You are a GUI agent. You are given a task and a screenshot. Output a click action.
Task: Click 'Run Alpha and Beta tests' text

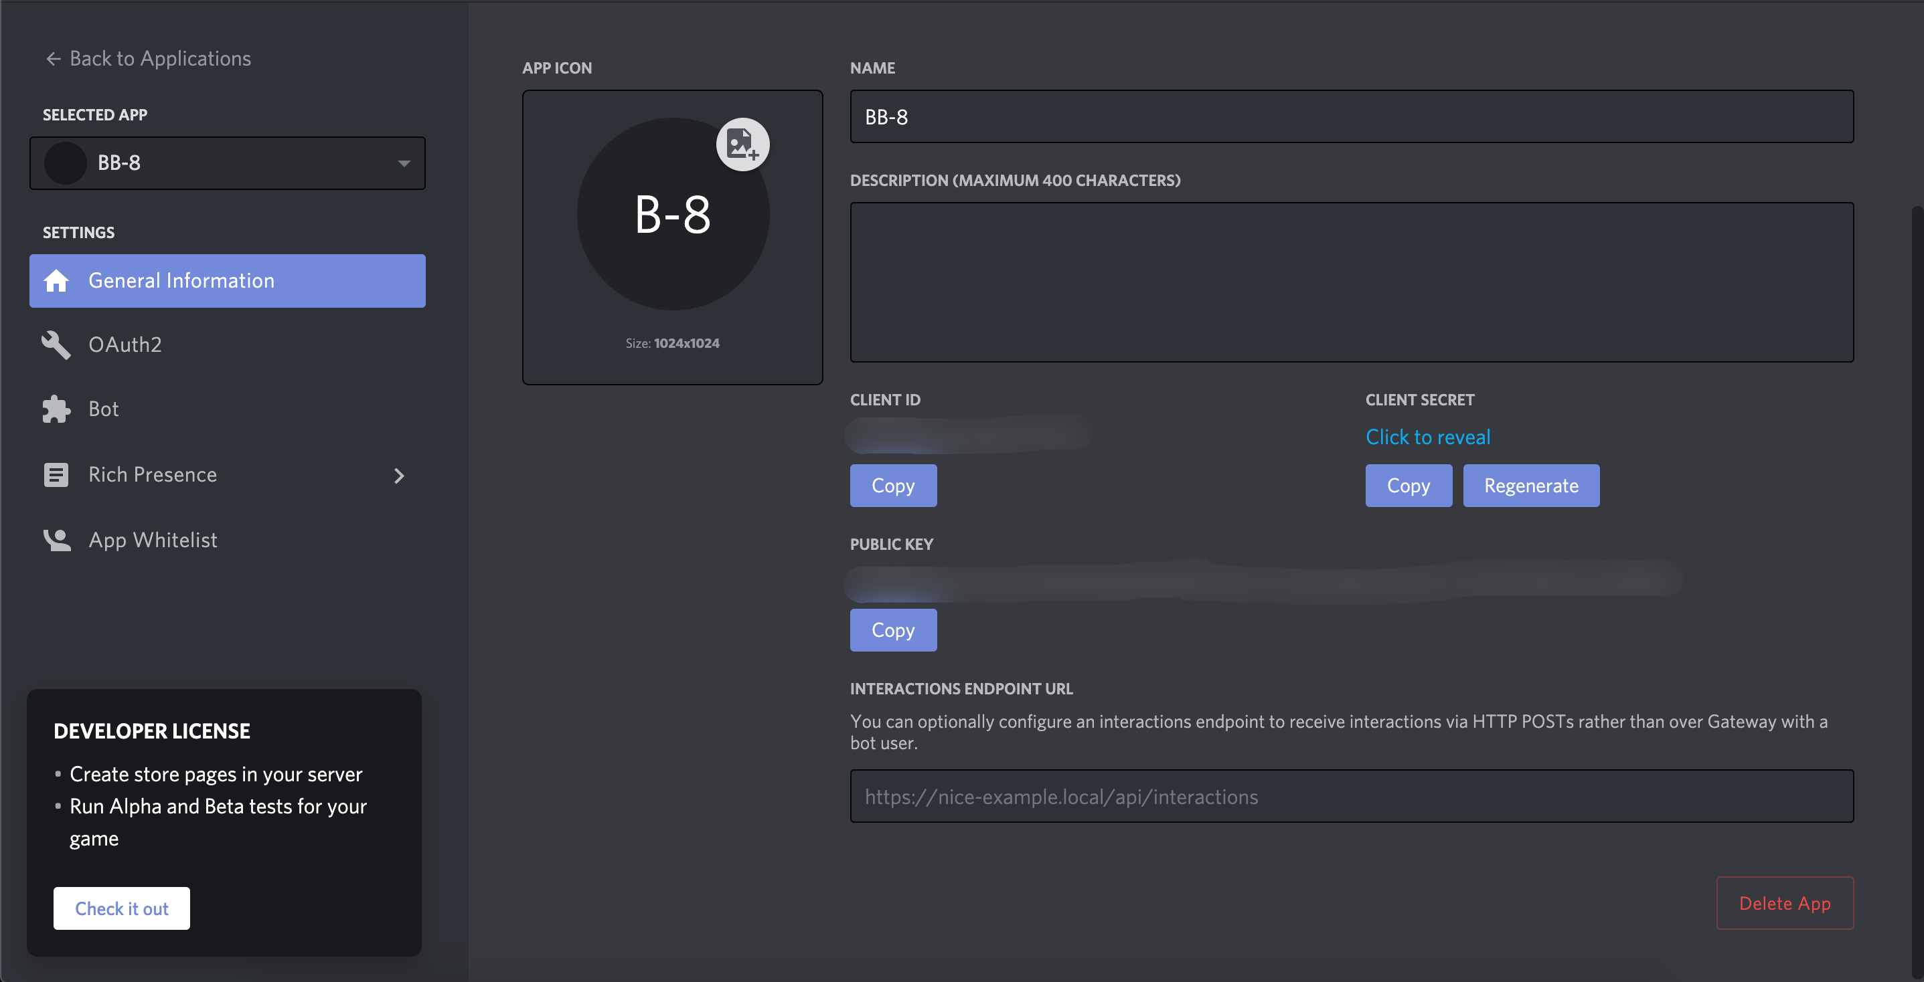[218, 822]
